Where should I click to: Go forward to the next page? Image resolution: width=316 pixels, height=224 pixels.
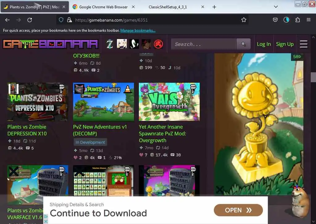(19, 20)
